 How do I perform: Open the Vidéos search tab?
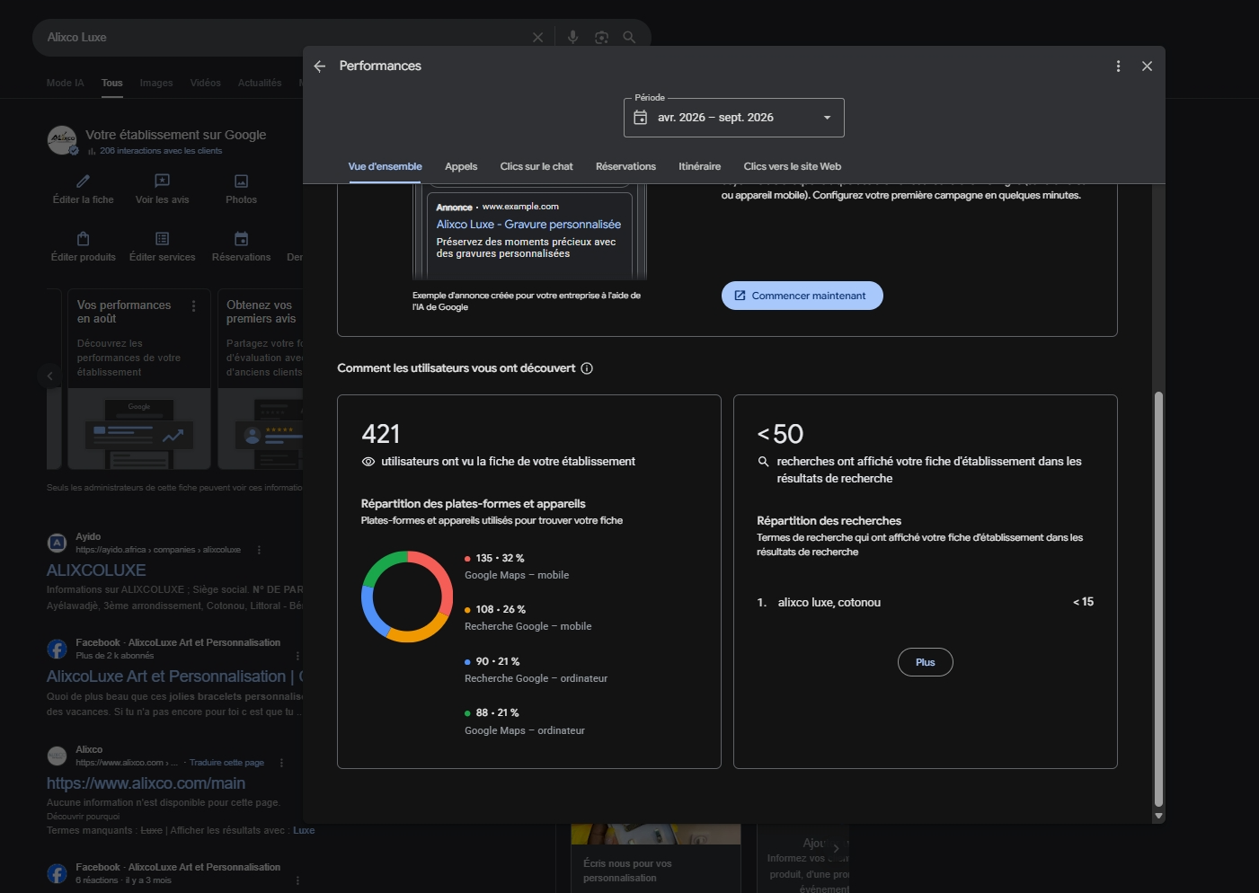click(x=205, y=83)
